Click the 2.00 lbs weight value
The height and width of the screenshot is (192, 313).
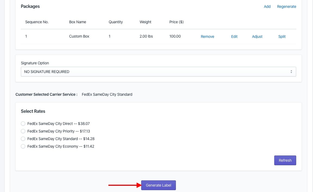(x=146, y=36)
